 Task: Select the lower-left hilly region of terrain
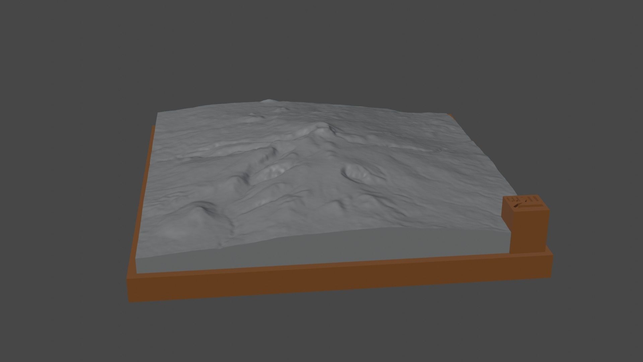click(201, 208)
